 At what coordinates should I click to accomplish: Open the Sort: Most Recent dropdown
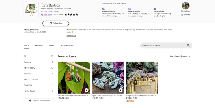[180, 56]
